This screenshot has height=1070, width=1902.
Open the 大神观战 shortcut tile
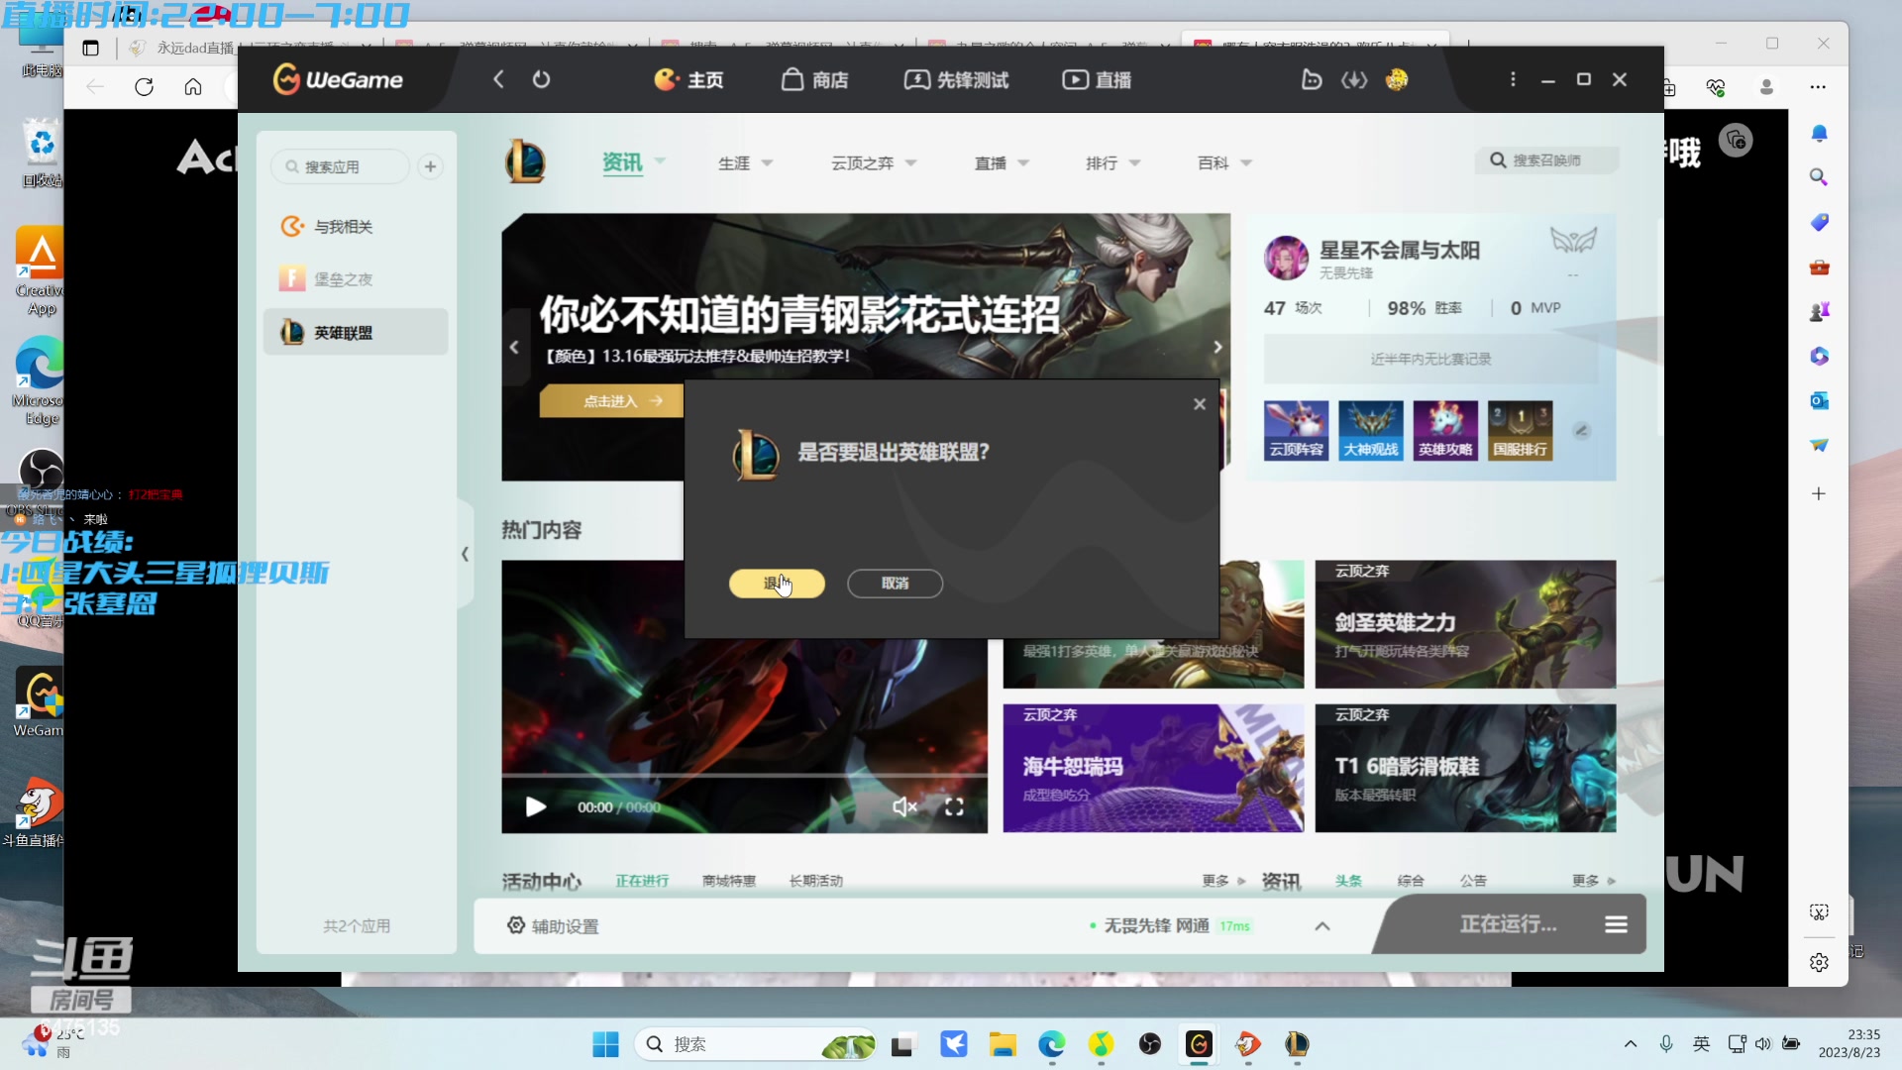1371,431
